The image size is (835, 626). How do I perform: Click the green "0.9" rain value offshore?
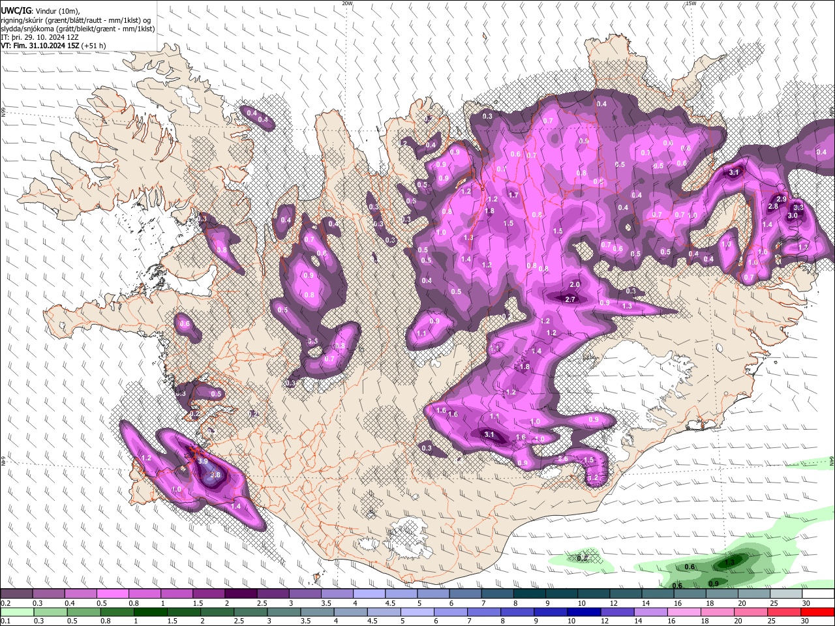coord(714,584)
